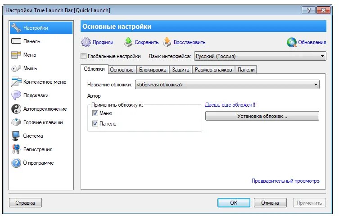Click the speech bubble icon for Подсказки
The width and height of the screenshot is (339, 220).
click(16, 95)
